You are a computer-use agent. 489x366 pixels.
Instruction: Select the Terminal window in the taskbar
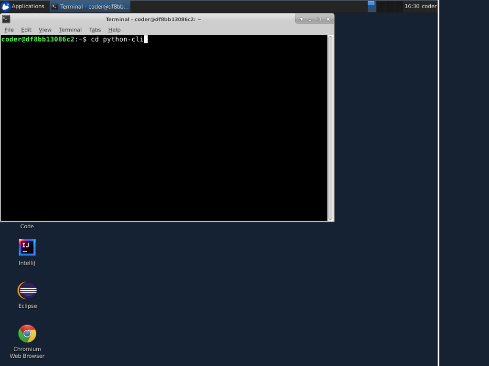click(x=90, y=6)
